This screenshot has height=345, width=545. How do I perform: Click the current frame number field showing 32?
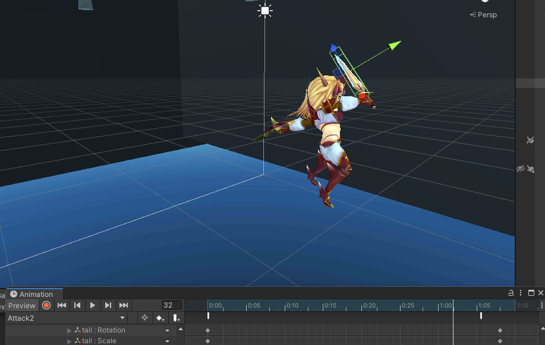click(172, 305)
